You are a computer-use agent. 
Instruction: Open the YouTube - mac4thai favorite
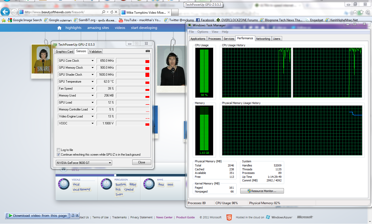[140, 20]
